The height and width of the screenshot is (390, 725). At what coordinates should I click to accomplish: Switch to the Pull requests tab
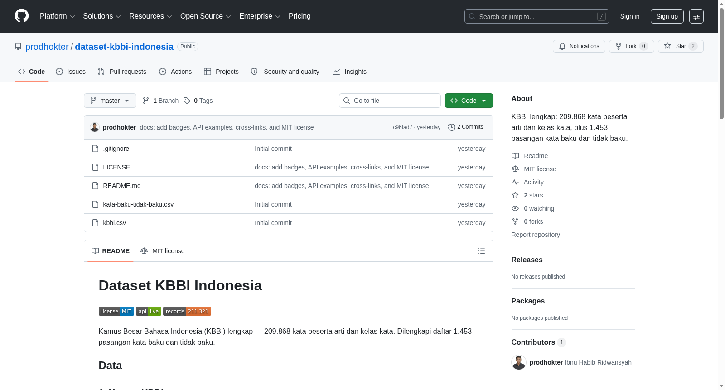point(122,72)
